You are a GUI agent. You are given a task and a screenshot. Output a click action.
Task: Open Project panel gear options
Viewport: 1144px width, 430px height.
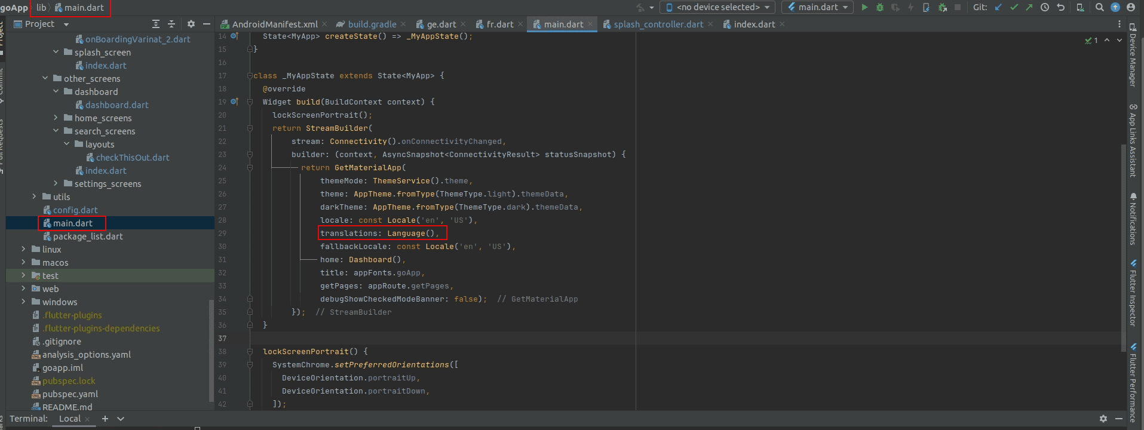[191, 24]
